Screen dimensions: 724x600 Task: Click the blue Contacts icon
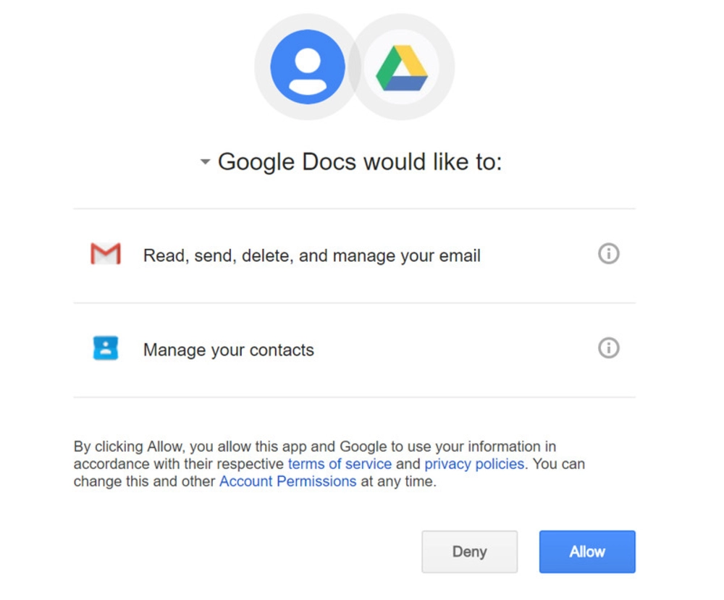point(104,348)
